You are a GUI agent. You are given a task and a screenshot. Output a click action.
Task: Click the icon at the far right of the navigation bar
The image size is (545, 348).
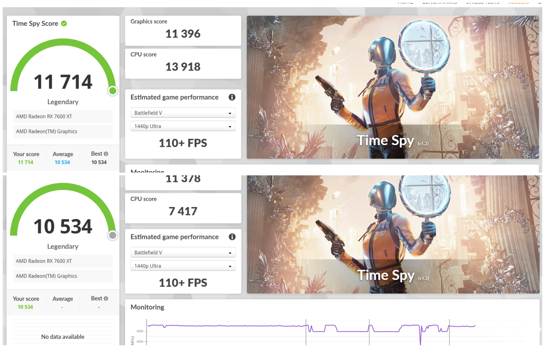[x=540, y=2]
